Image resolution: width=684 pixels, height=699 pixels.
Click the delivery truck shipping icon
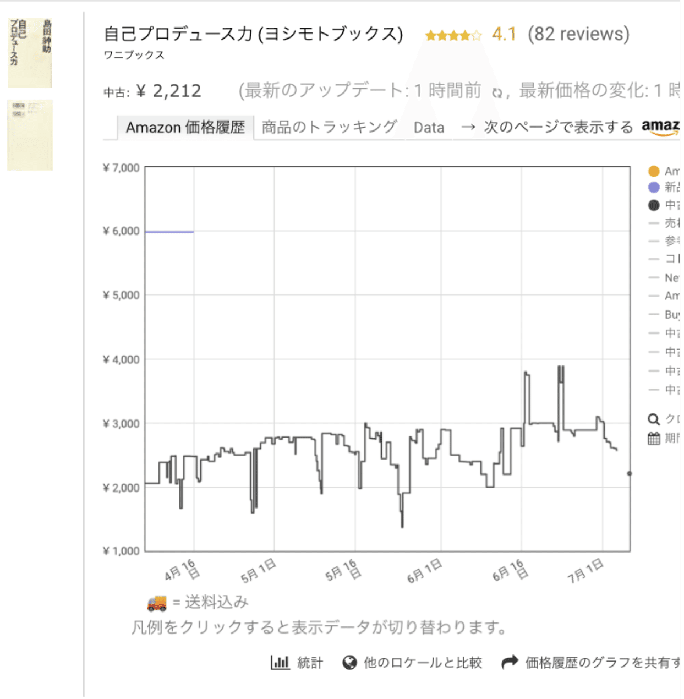click(157, 603)
